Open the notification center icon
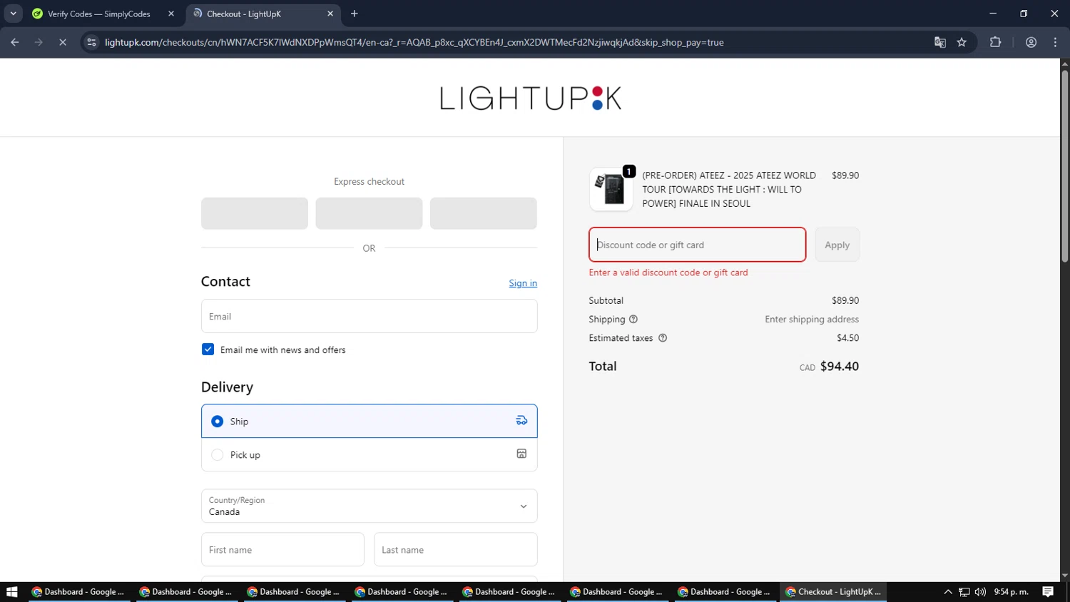 point(1048,592)
